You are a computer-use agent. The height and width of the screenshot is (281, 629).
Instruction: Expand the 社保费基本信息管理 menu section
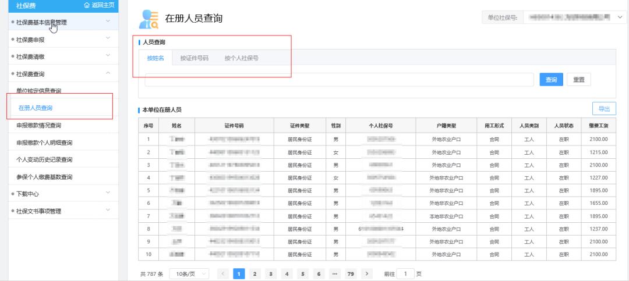[58, 22]
